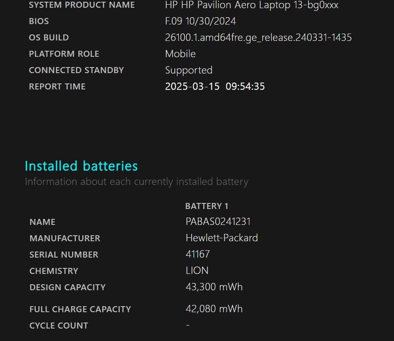Select the battery name PABAS0241231

(218, 222)
